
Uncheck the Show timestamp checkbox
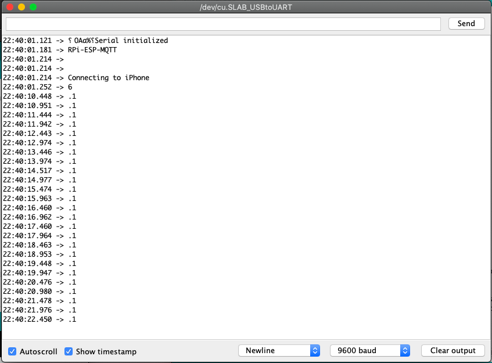click(x=69, y=351)
